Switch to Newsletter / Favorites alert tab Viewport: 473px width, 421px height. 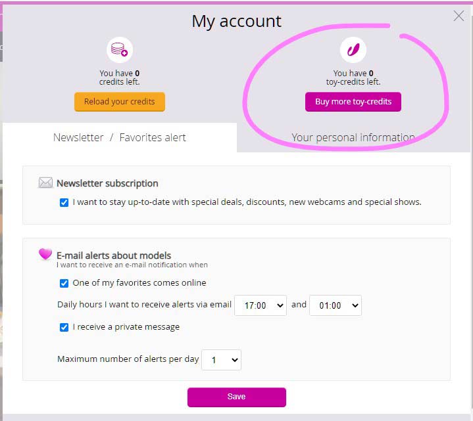point(120,138)
